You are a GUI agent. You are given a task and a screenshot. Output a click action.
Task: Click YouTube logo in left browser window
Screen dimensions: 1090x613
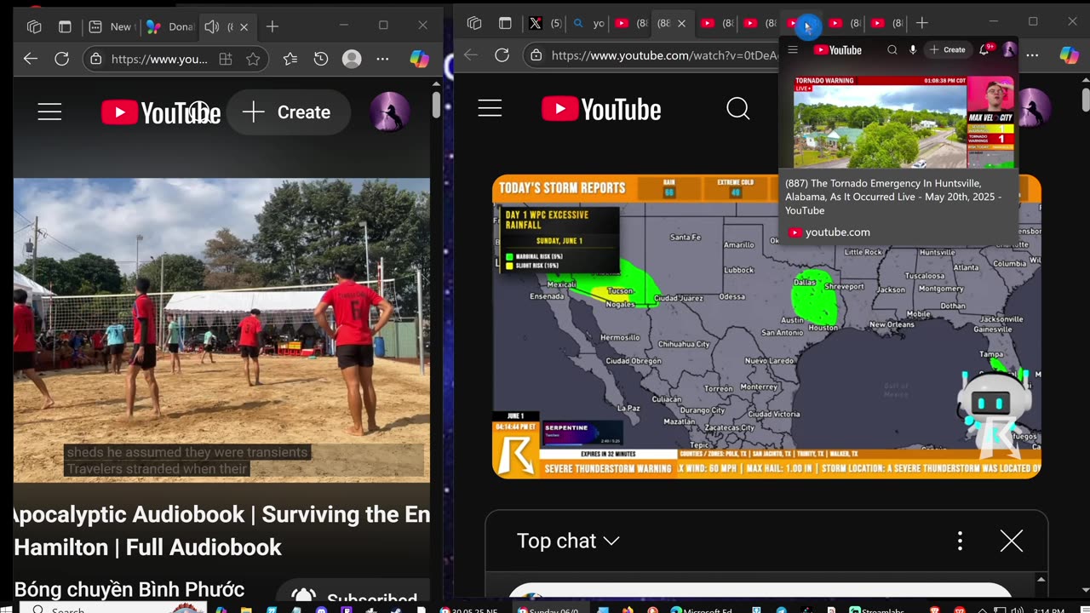tap(161, 112)
